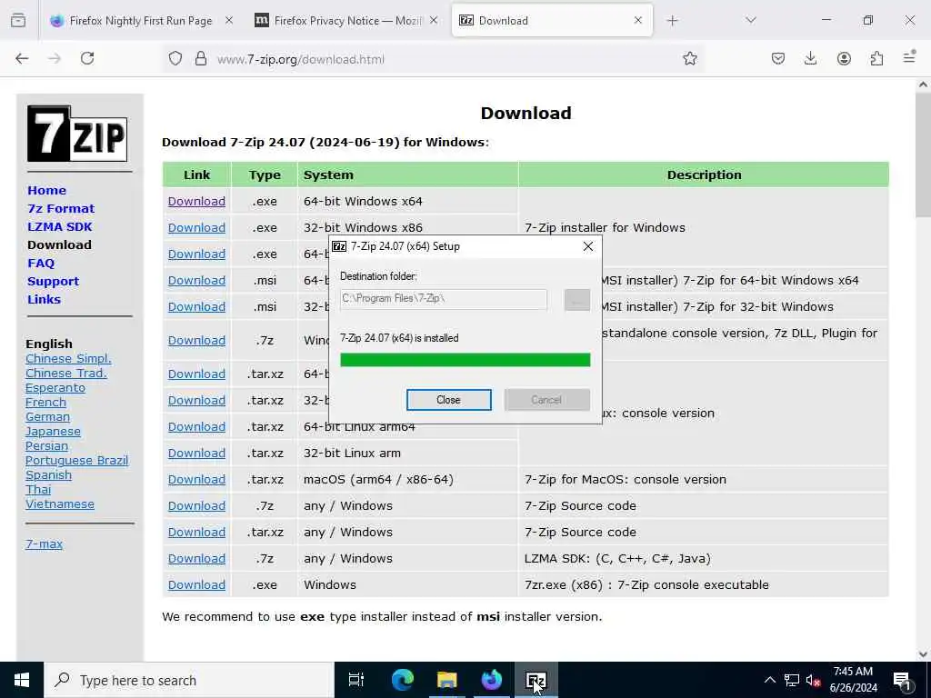Select the 7-Zip installer taskbar icon
Screen dimensions: 931x698
(536, 680)
